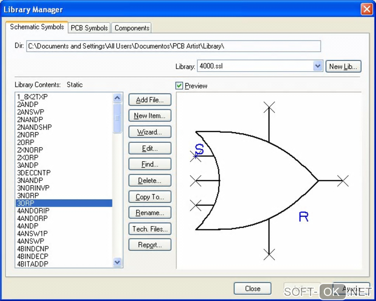376x301 pixels.
Task: Open the Components tab
Action: click(131, 28)
